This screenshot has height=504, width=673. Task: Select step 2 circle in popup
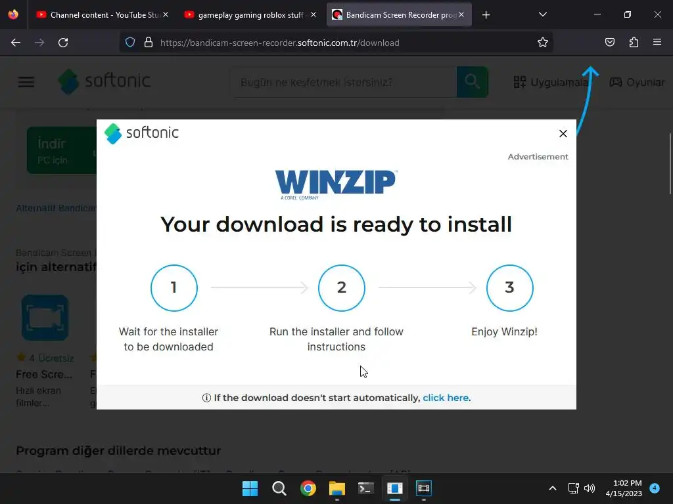click(x=342, y=287)
